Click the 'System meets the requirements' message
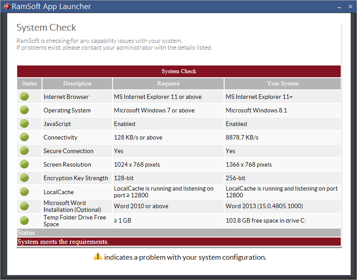Screen dimensions: 357x280 pos(63,242)
